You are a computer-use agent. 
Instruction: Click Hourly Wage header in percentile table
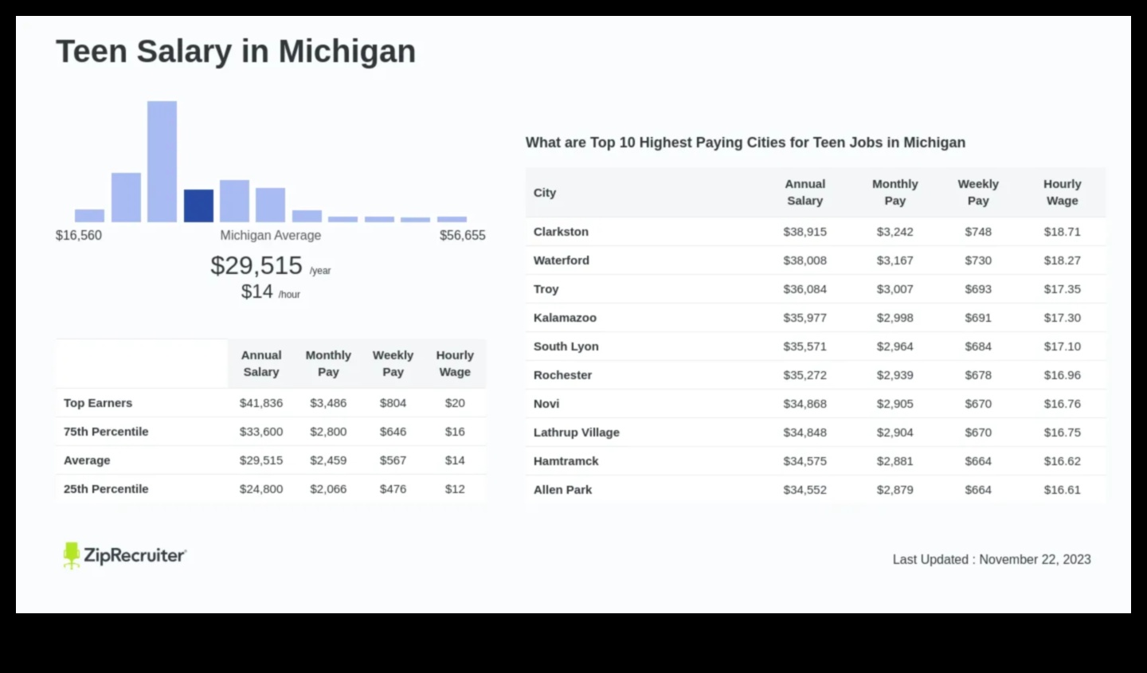[x=455, y=363]
